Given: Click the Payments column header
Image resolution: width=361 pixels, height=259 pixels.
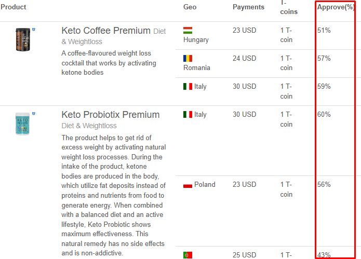Looking at the screenshot, I should pyautogui.click(x=248, y=7).
